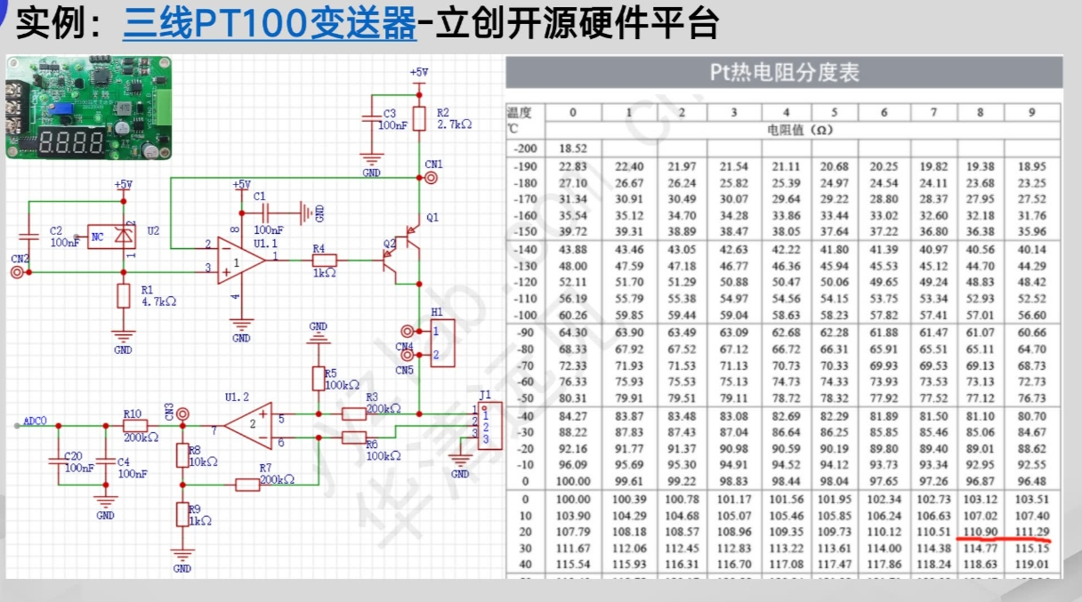Select resistor R7 200kΩ symbol
This screenshot has height=602, width=1082.
click(247, 484)
